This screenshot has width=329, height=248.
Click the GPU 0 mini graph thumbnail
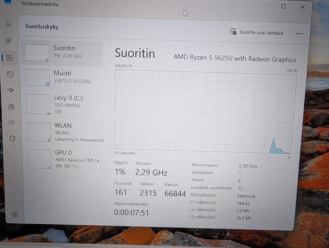[x=39, y=159]
